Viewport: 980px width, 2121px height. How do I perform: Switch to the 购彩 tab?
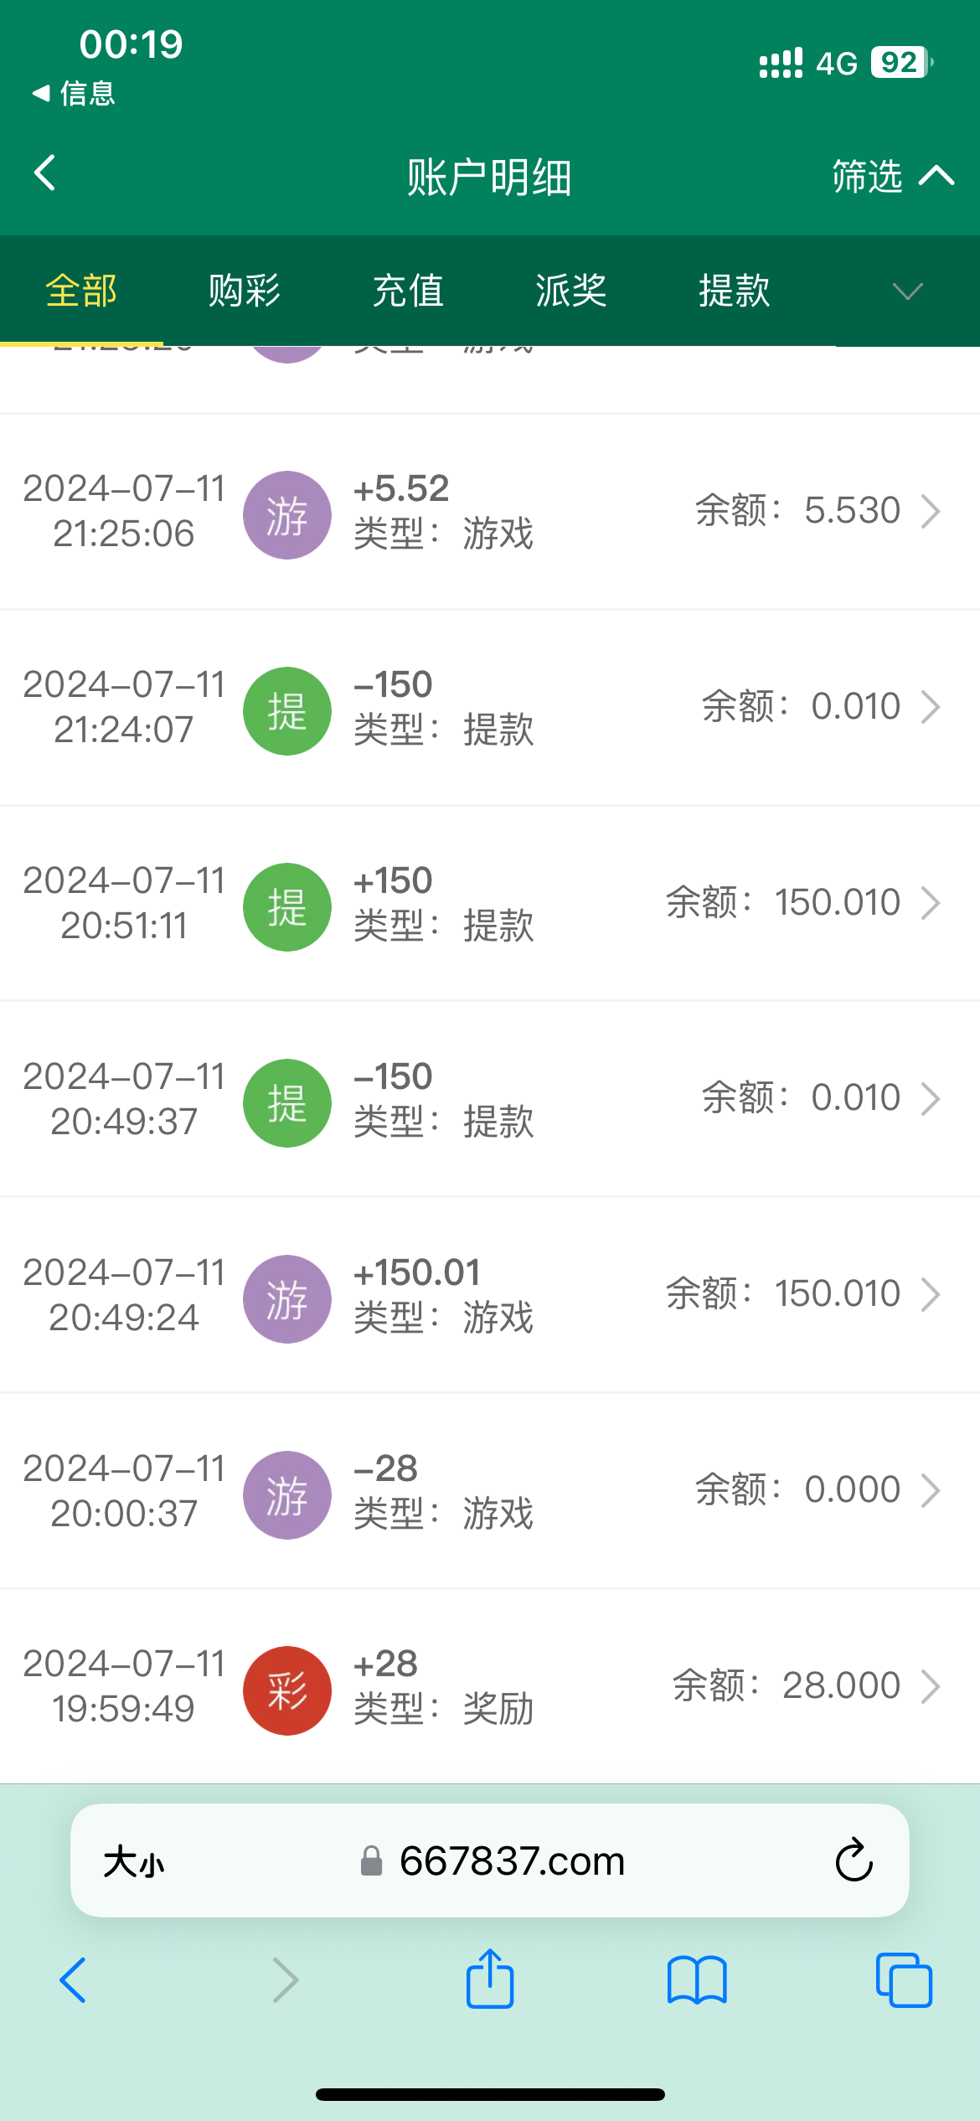244,291
